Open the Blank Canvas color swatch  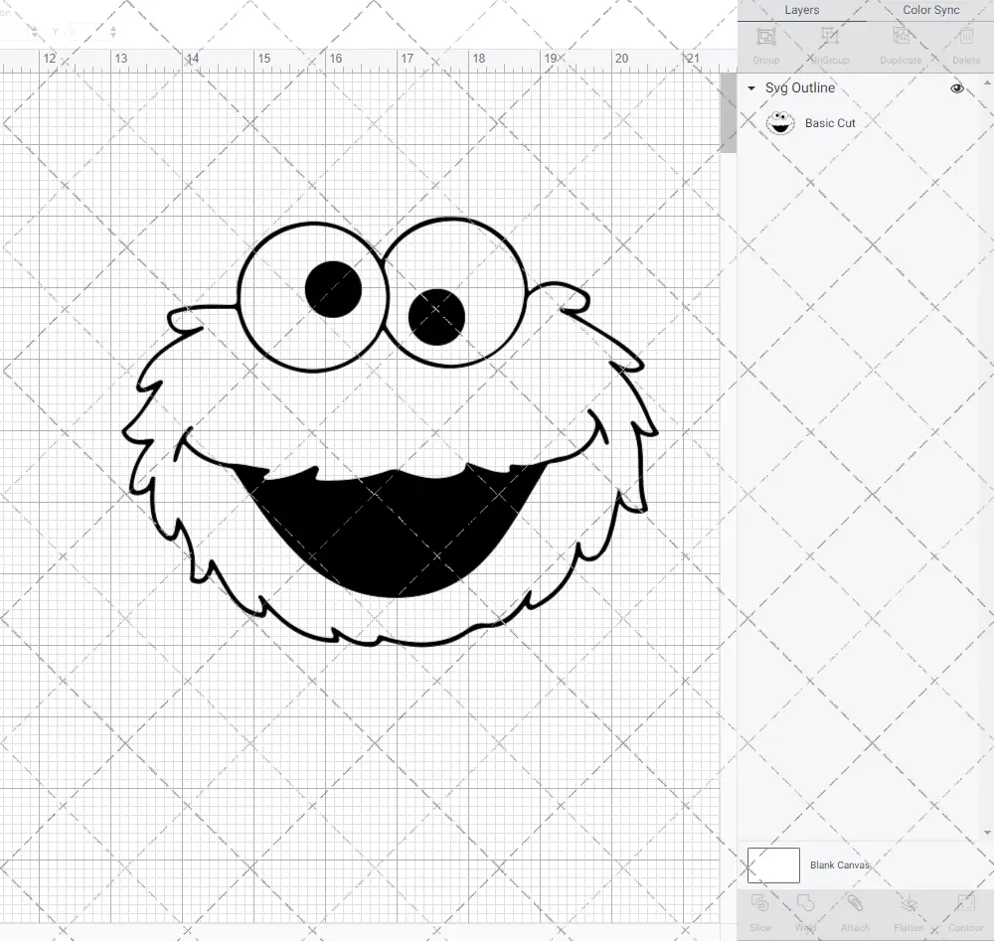point(773,864)
